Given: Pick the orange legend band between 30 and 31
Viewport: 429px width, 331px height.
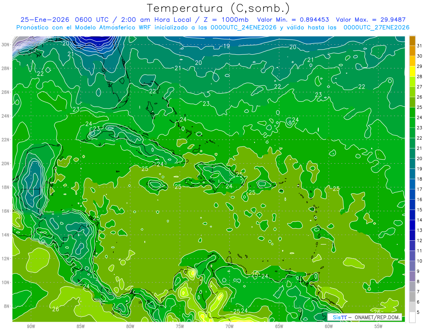Looking at the screenshot, I should (412, 51).
